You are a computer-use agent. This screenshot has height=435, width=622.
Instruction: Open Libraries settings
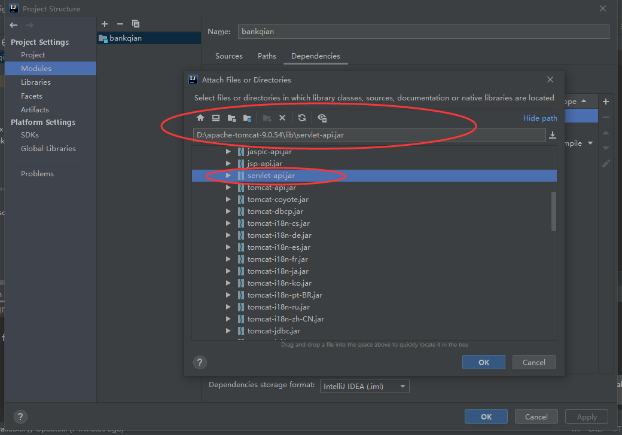(x=36, y=82)
